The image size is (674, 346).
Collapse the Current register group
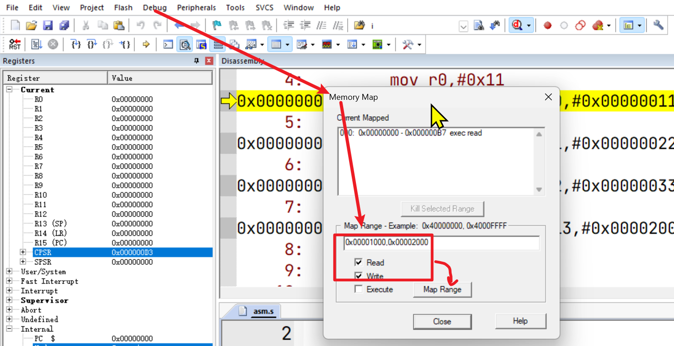pos(9,89)
